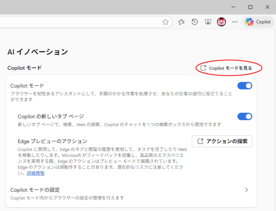
Task: Start the Screenshot capture tool
Action: (208, 22)
